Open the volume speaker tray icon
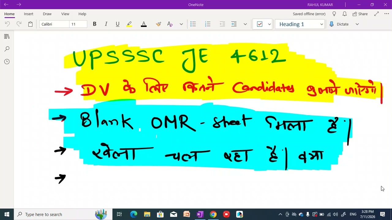 [x=335, y=214]
